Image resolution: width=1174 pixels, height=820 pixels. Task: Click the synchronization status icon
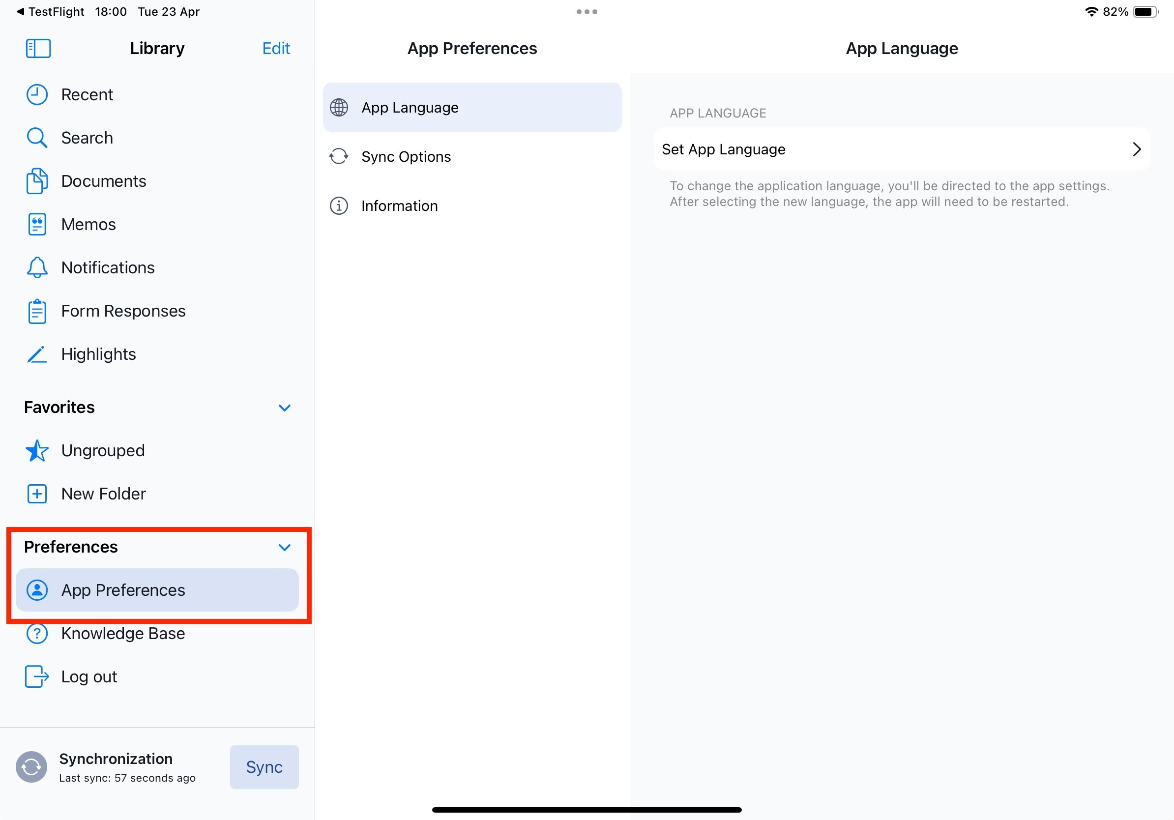pyautogui.click(x=31, y=767)
